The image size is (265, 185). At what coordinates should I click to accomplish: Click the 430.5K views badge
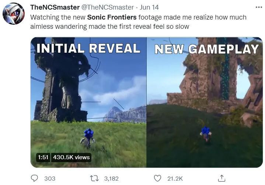coord(71,157)
